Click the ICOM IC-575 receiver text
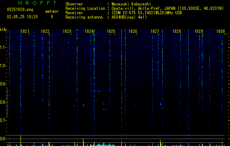 coord(147,13)
